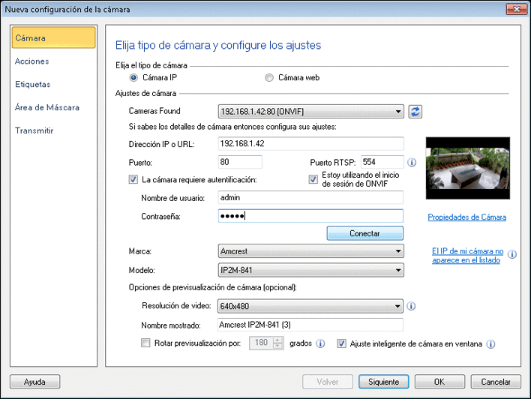Click info icon for Ajuste inteligente option
This screenshot has width=531, height=399.
click(x=491, y=344)
